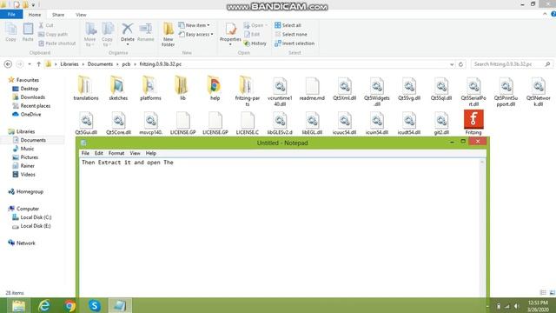Click Select none in the ribbon
Viewport: 556px width, 313px height.
[x=291, y=35]
